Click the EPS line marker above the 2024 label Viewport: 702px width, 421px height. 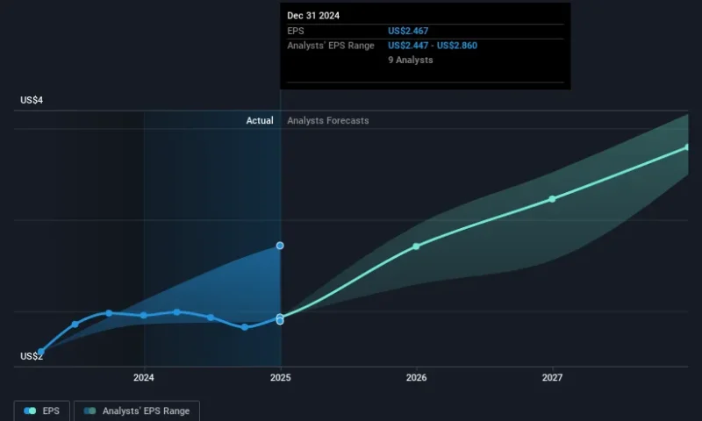tap(143, 315)
